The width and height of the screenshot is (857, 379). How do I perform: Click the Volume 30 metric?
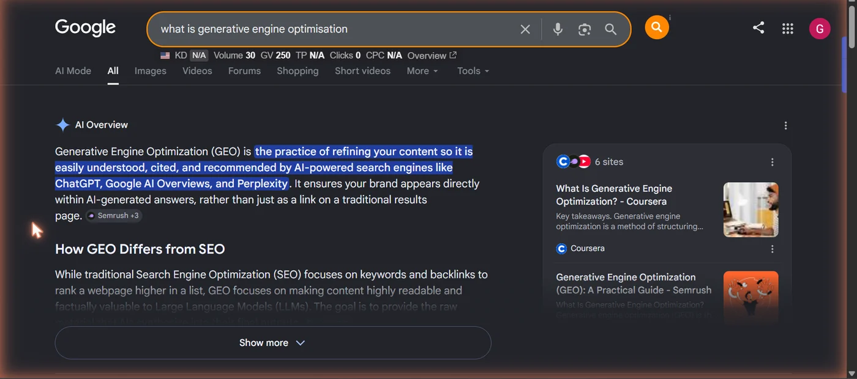tap(234, 56)
